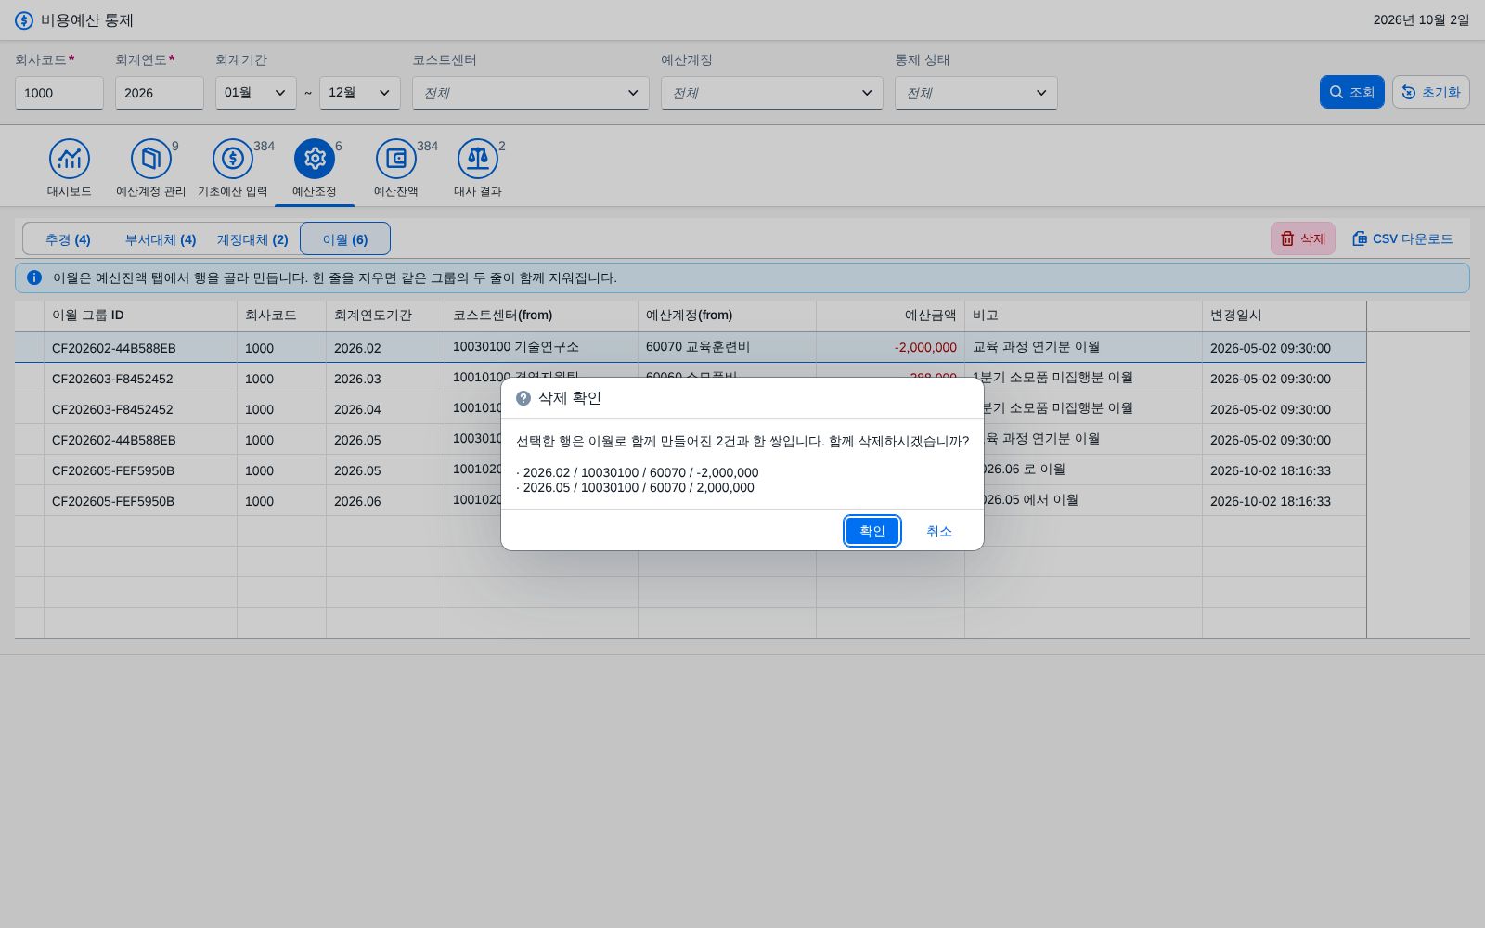Click the 변경일시 column header
The image size is (1485, 928).
pos(1285,316)
